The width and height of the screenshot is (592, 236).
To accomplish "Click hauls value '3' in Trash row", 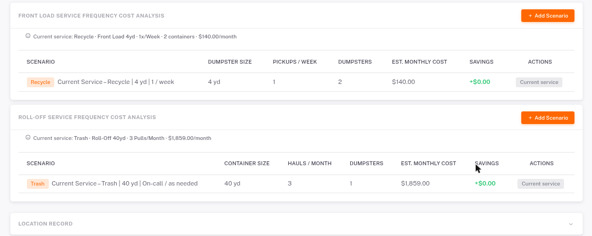I will coord(289,183).
